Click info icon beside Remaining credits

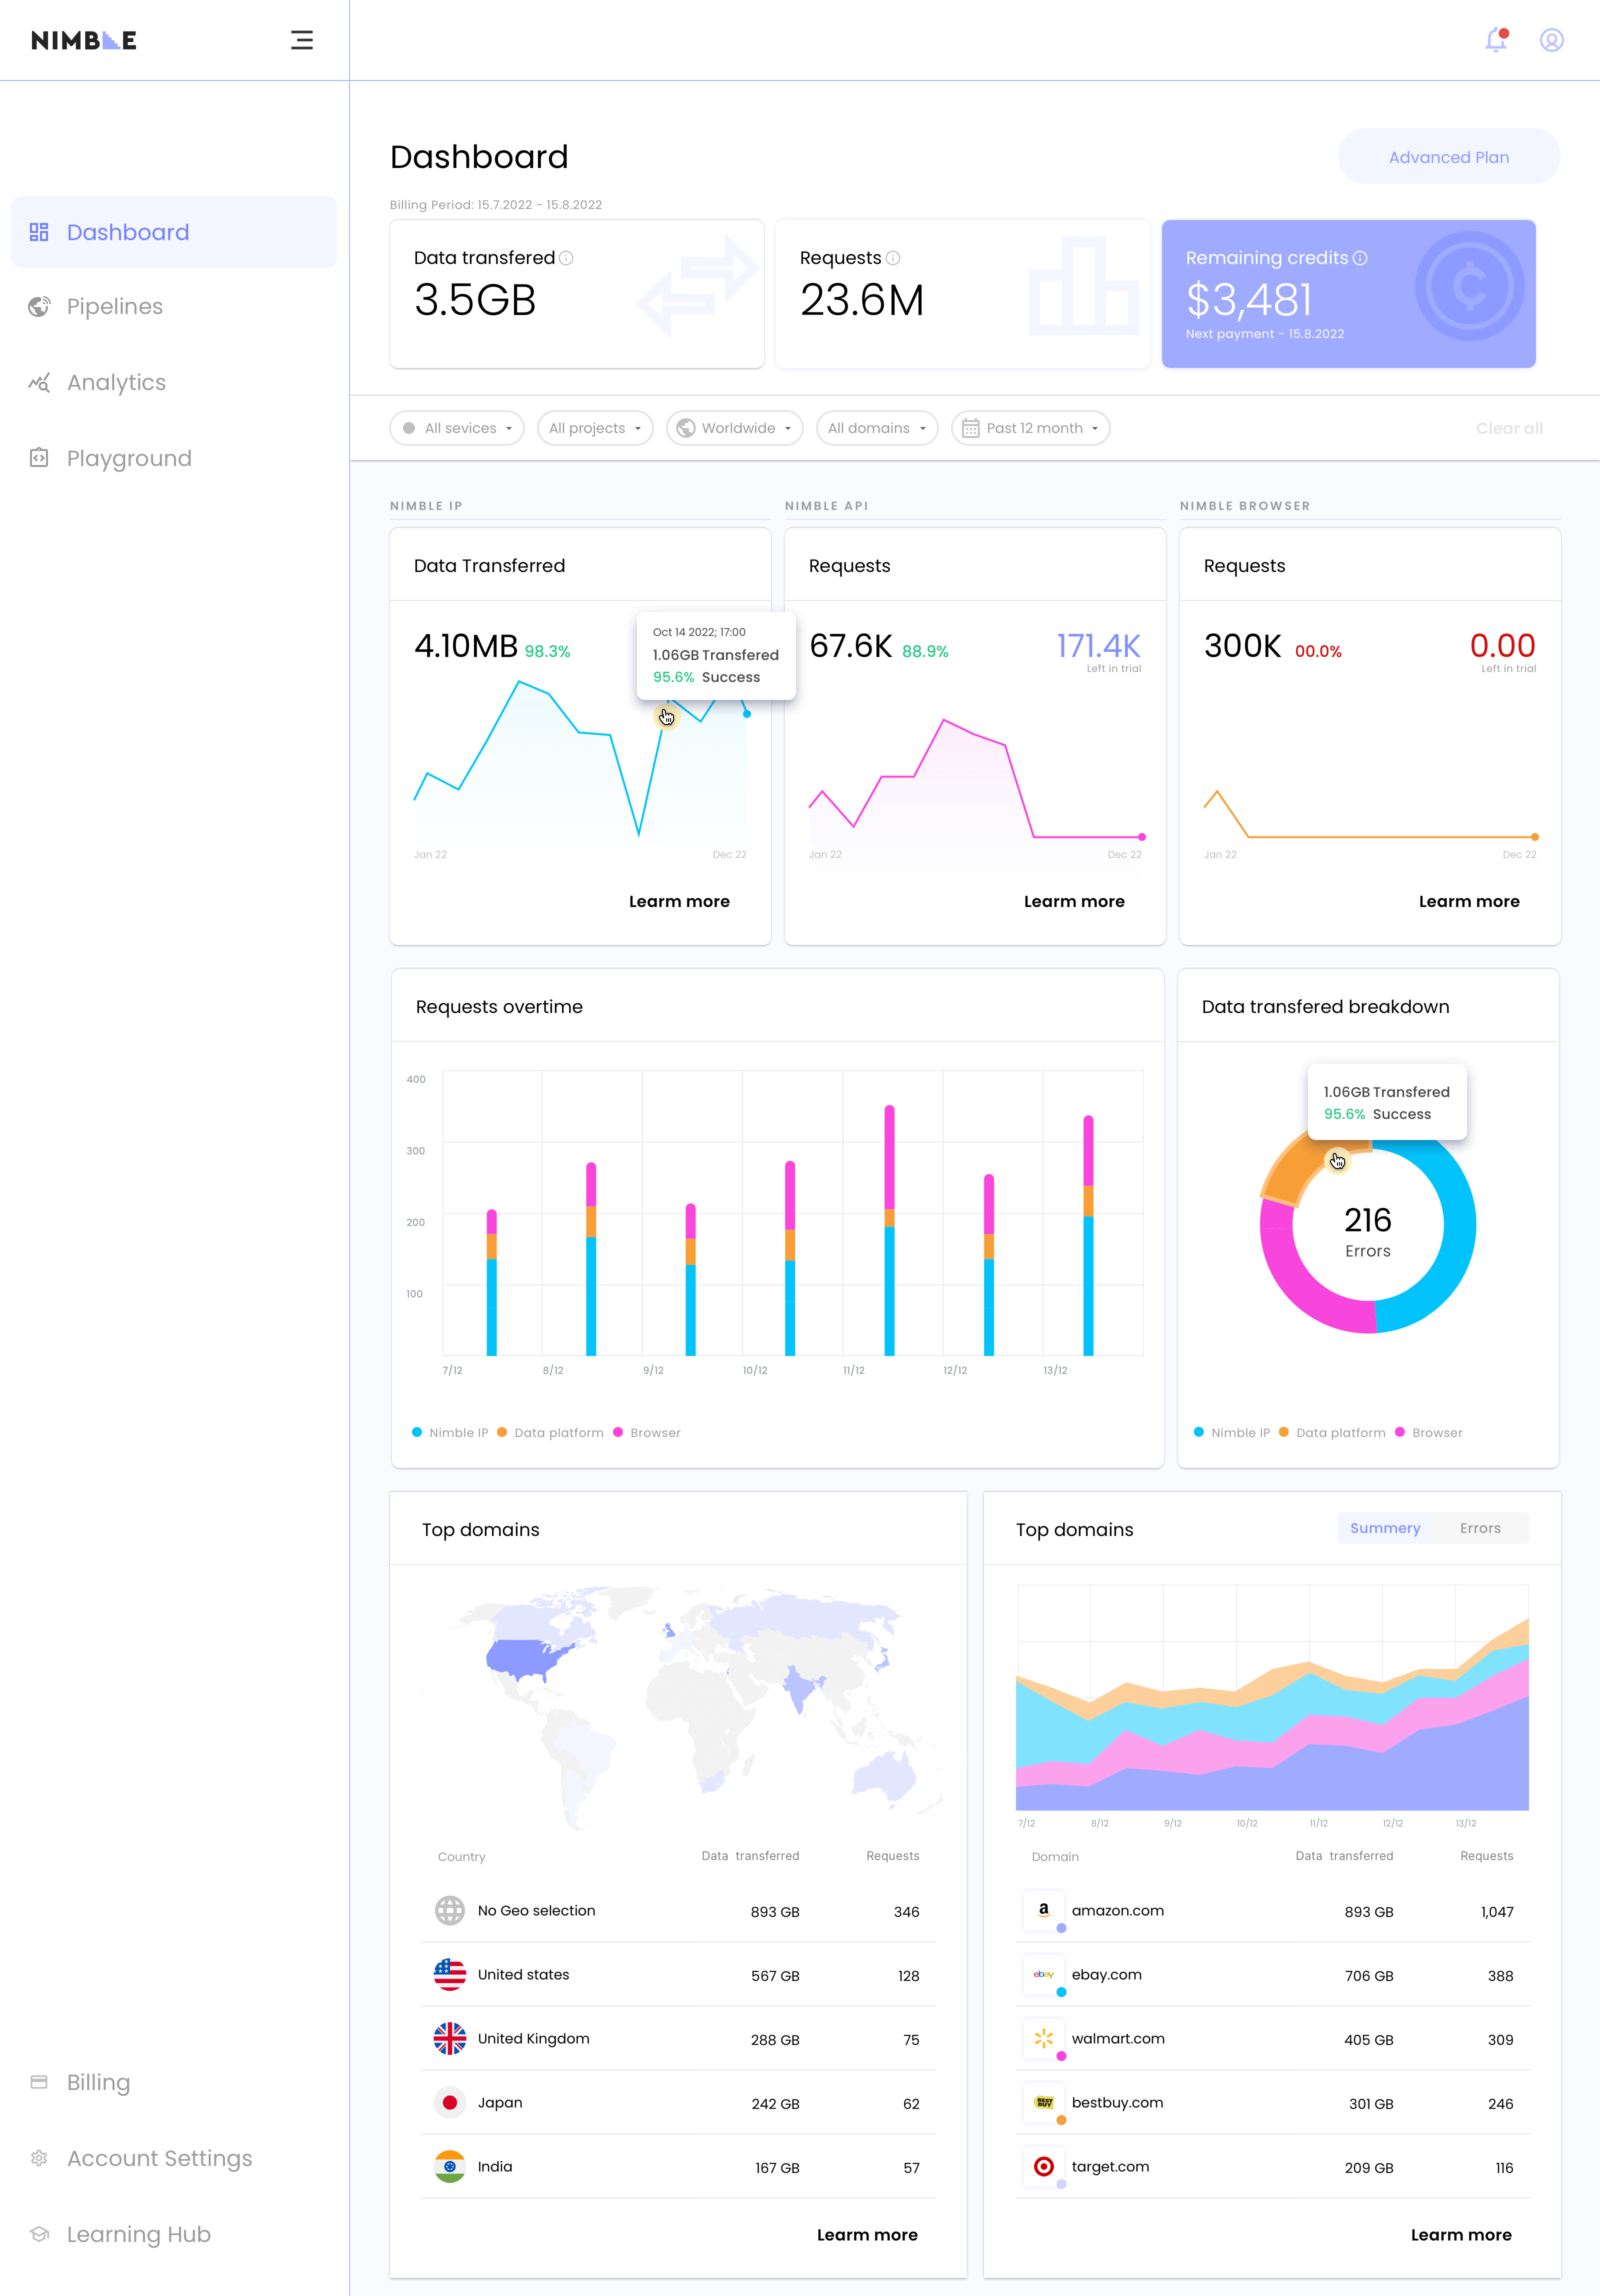(1360, 258)
